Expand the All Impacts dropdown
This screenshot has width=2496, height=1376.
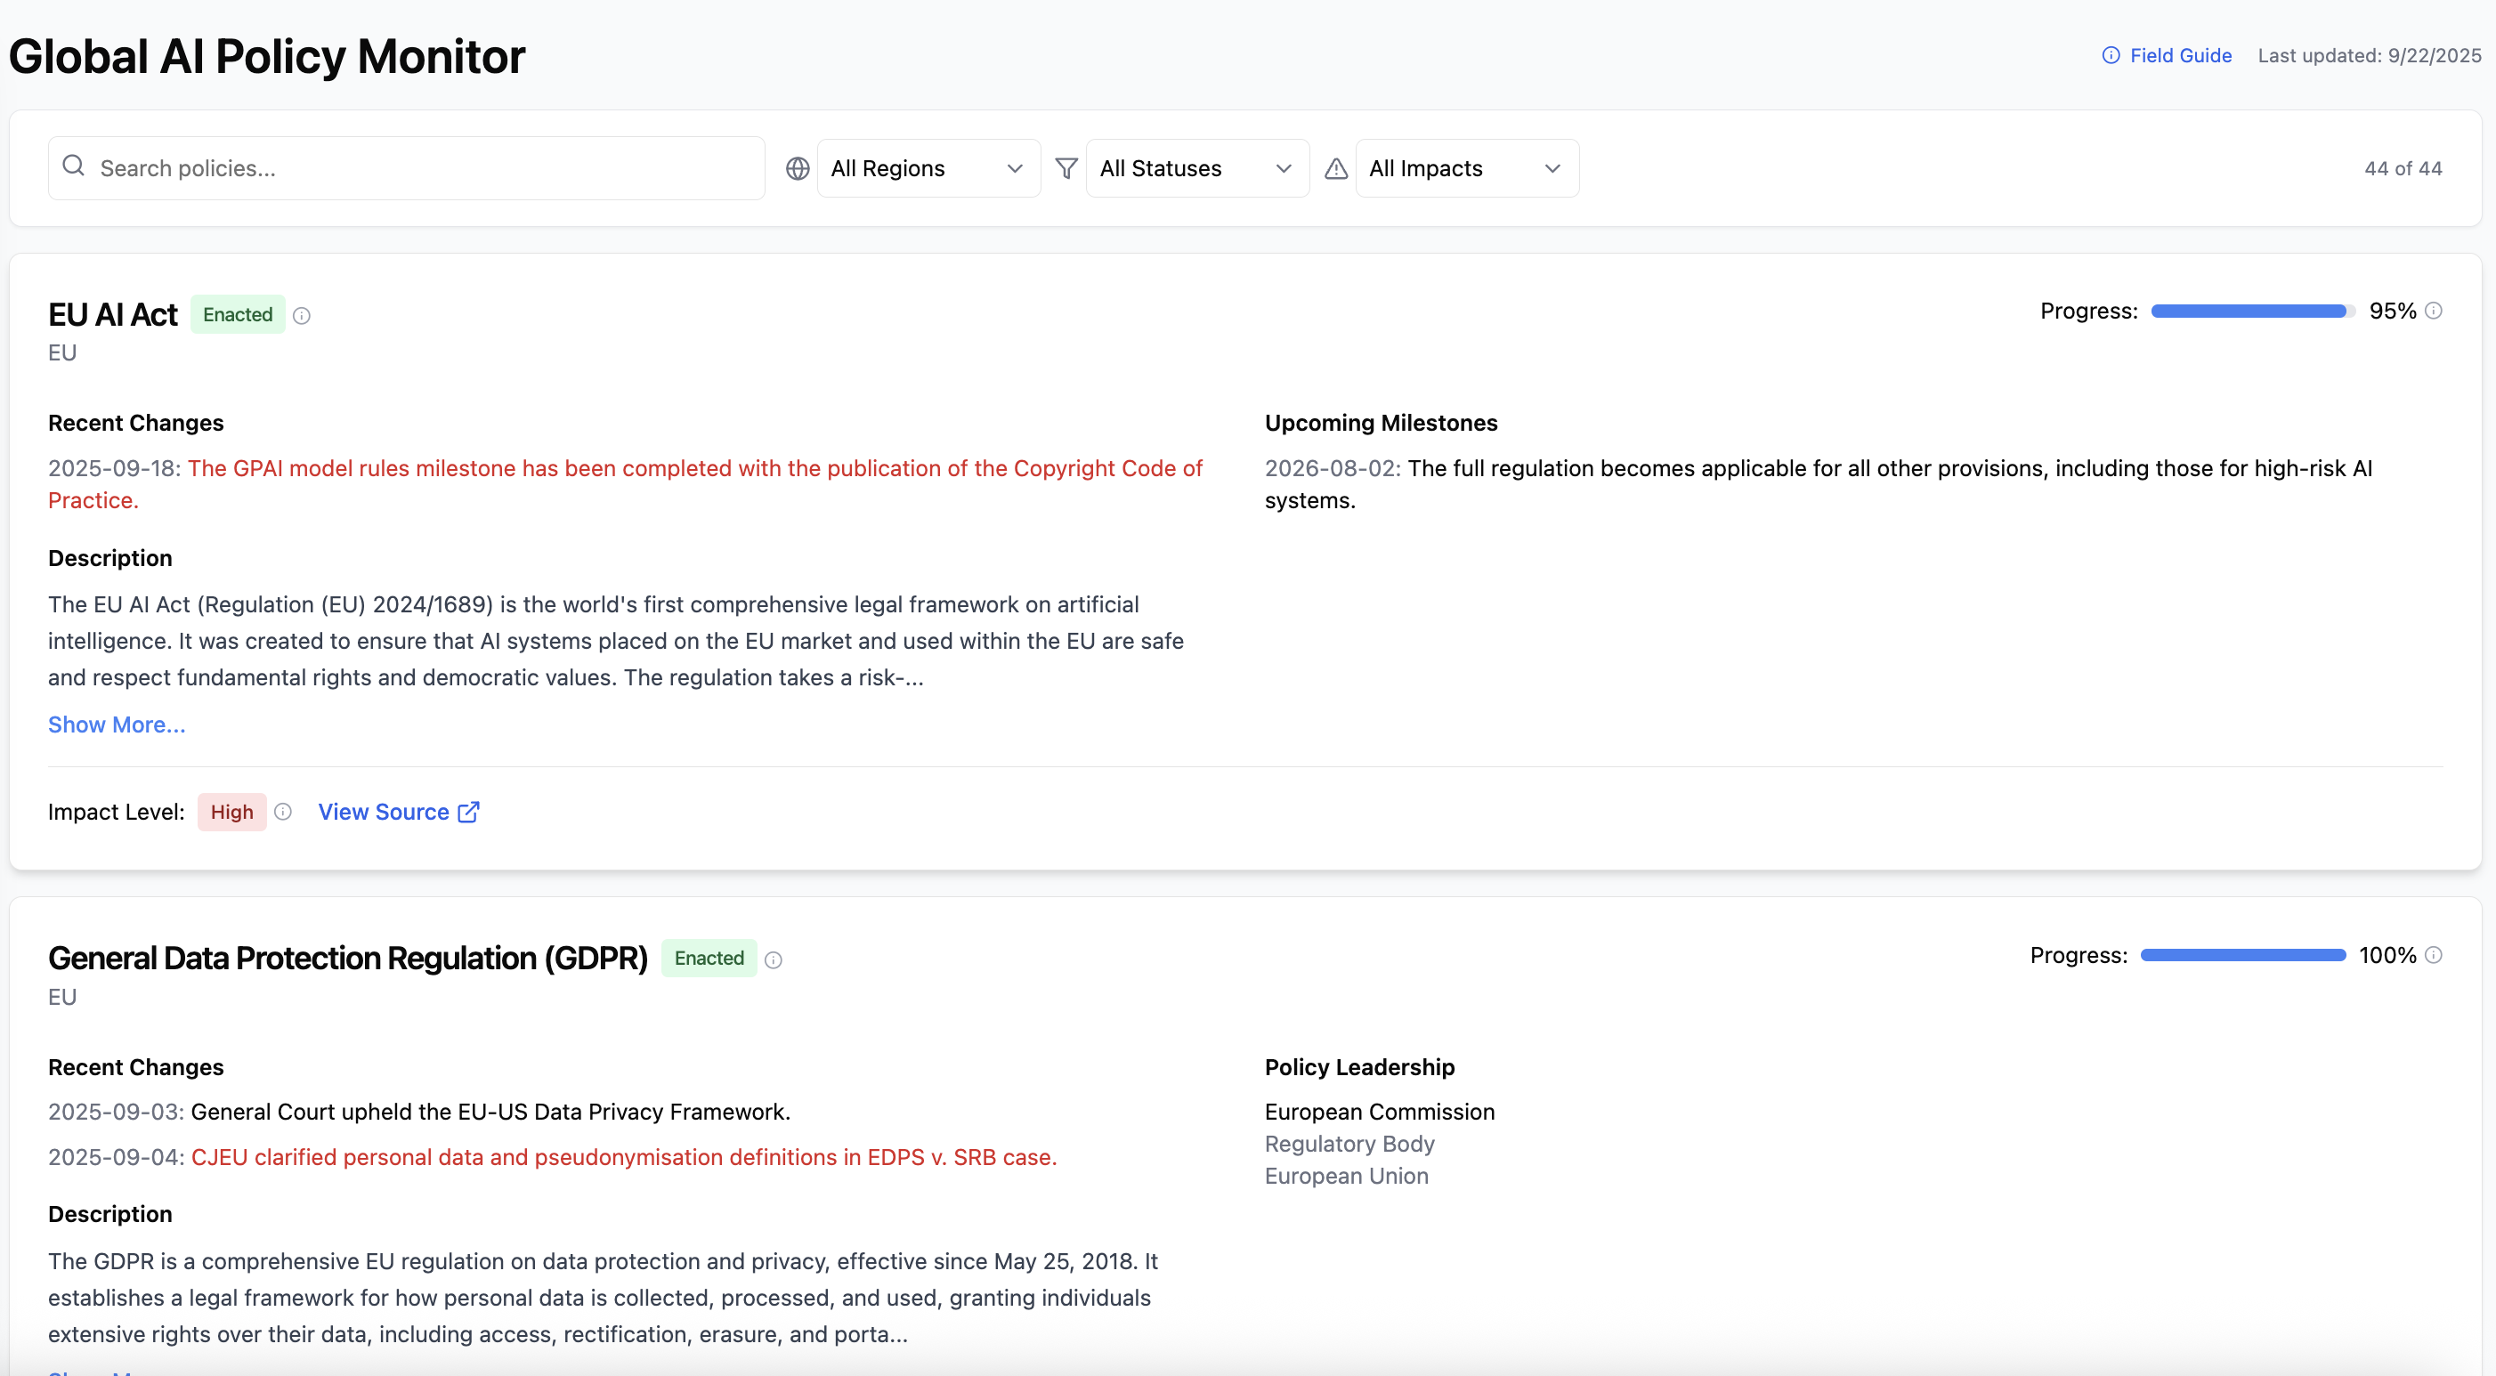(x=1464, y=167)
